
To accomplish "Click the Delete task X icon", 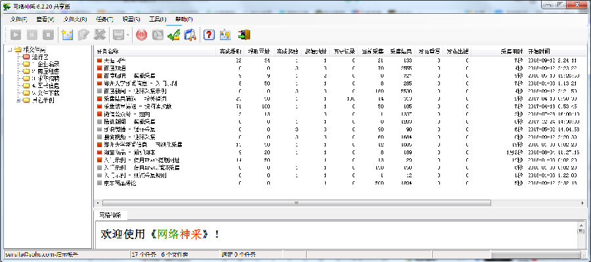I will click(100, 35).
